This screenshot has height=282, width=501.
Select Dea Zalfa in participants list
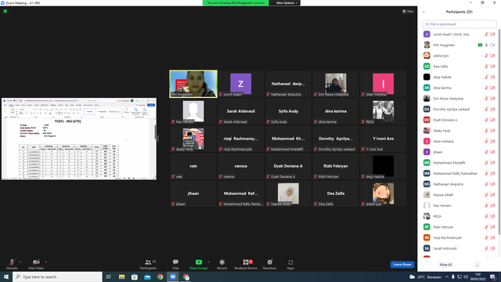[460, 67]
